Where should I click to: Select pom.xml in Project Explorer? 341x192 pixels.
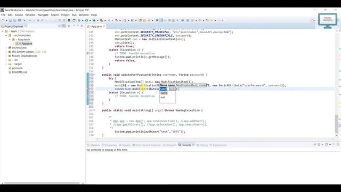15,68
